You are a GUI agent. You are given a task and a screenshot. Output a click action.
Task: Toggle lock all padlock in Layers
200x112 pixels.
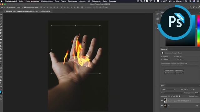(180, 96)
